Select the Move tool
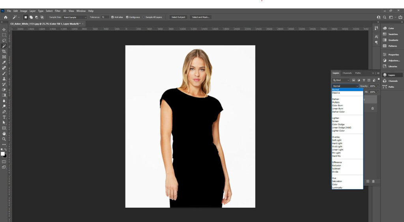This screenshot has height=222, width=404. point(4,30)
